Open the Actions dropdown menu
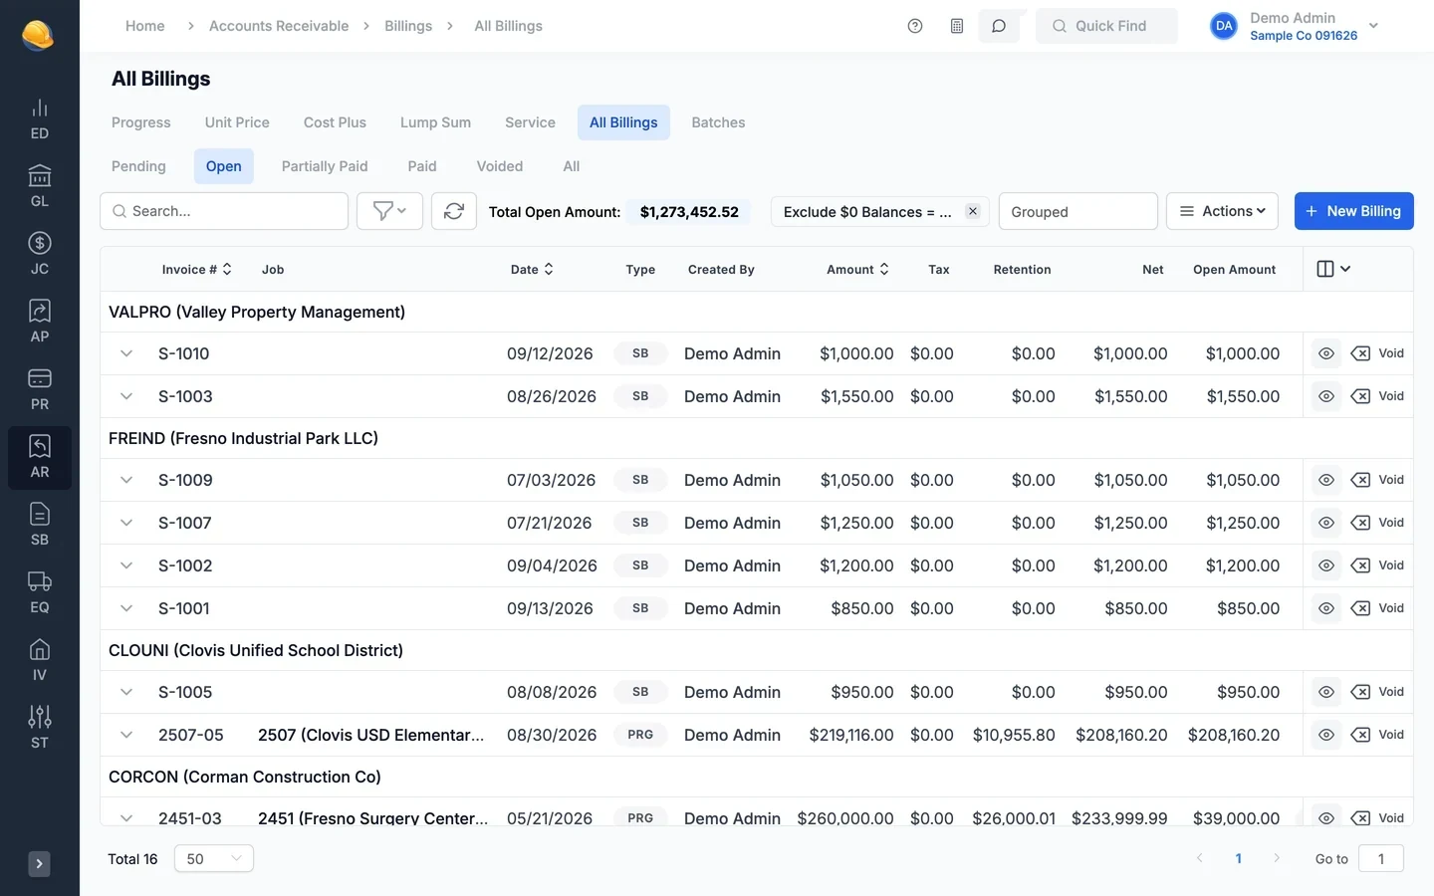 pyautogui.click(x=1222, y=211)
